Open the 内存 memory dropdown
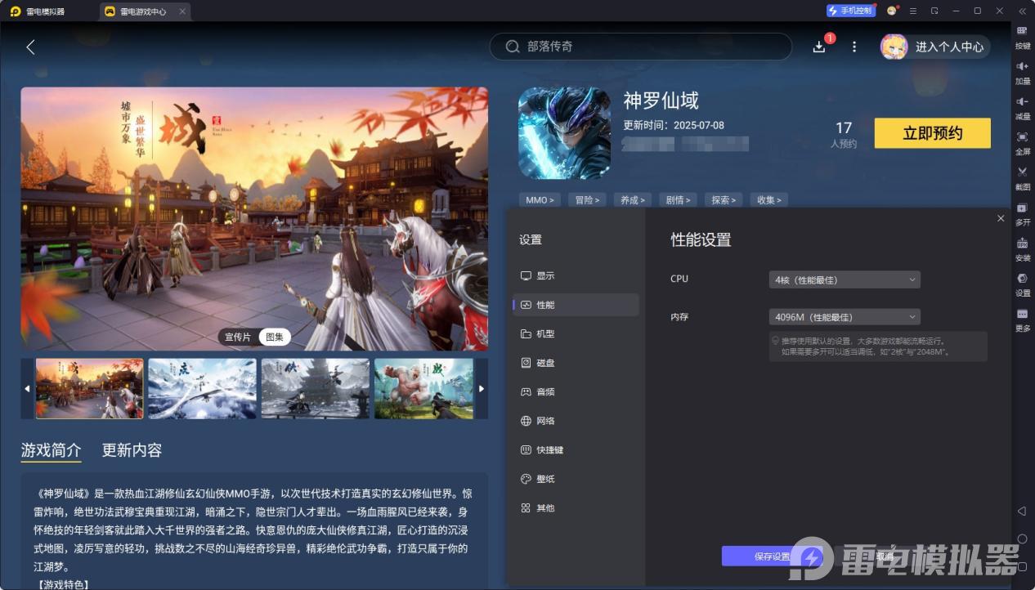This screenshot has width=1035, height=590. pyautogui.click(x=845, y=317)
